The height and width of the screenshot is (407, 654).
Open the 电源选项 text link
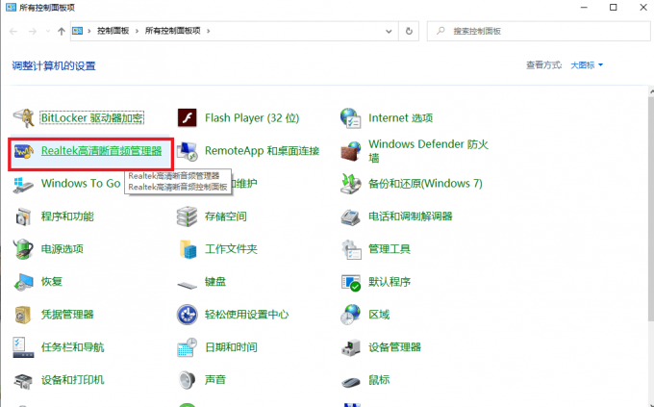coord(63,249)
